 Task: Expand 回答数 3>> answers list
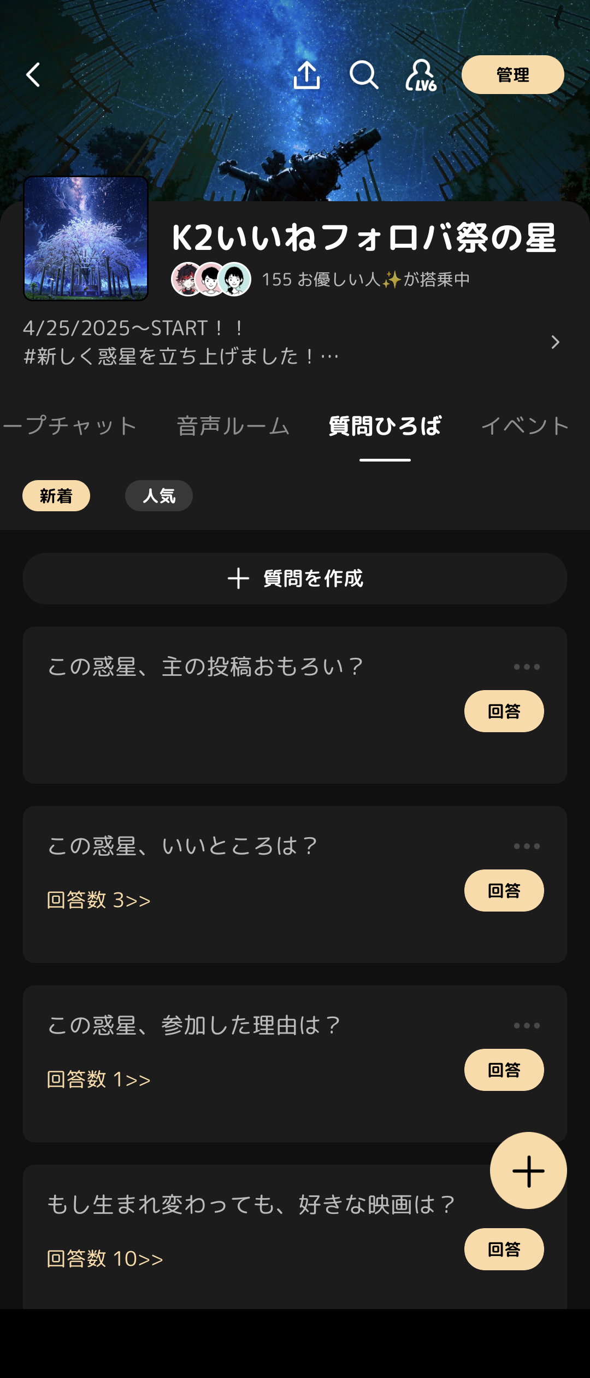click(99, 900)
